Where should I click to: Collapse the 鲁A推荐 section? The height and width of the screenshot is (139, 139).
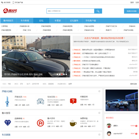pos(99,113)
